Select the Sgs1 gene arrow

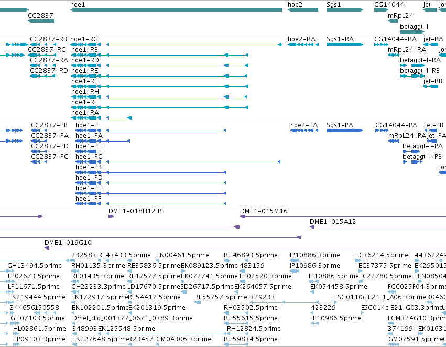point(345,10)
